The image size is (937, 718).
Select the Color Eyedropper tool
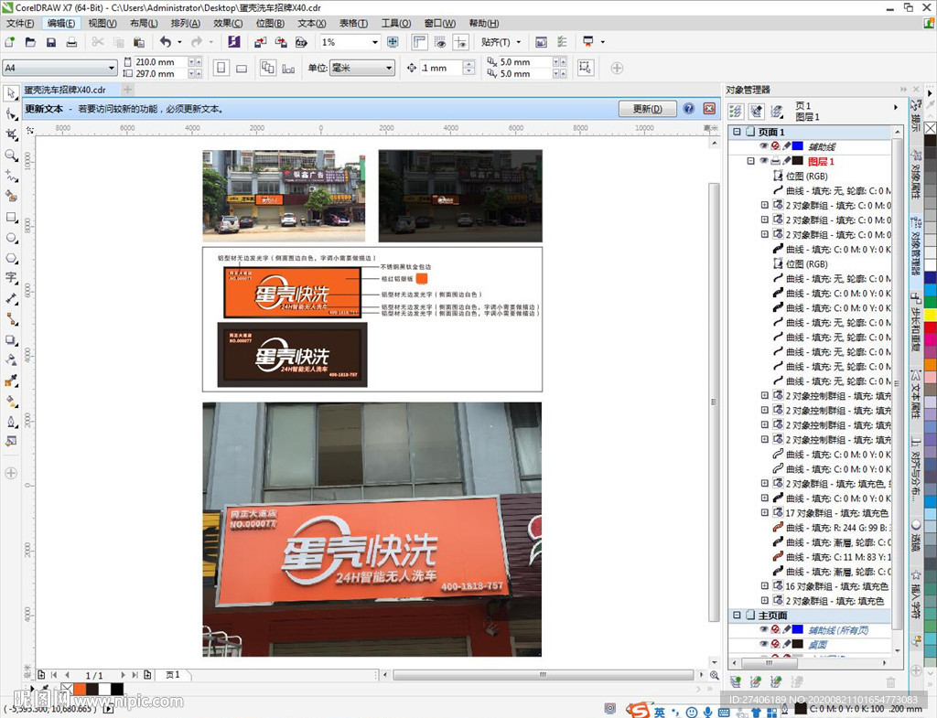click(11, 380)
